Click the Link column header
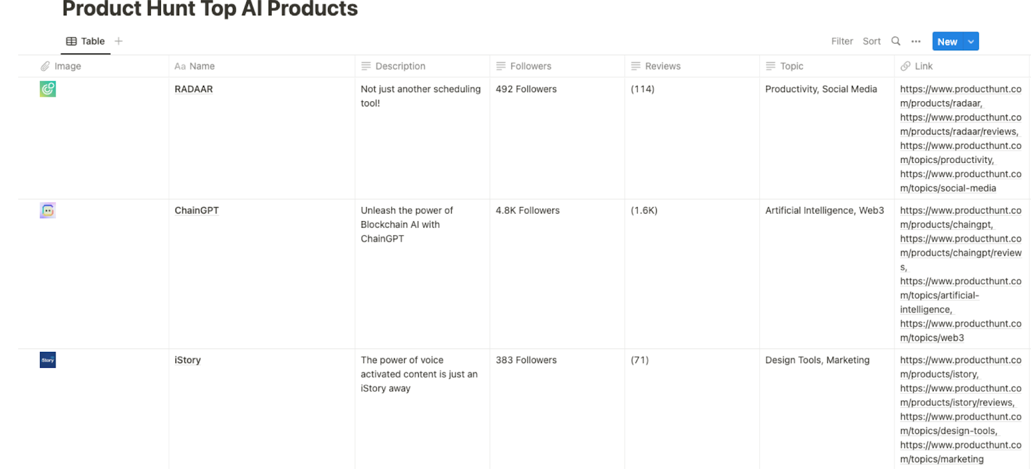Image resolution: width=1031 pixels, height=469 pixels. coord(961,66)
